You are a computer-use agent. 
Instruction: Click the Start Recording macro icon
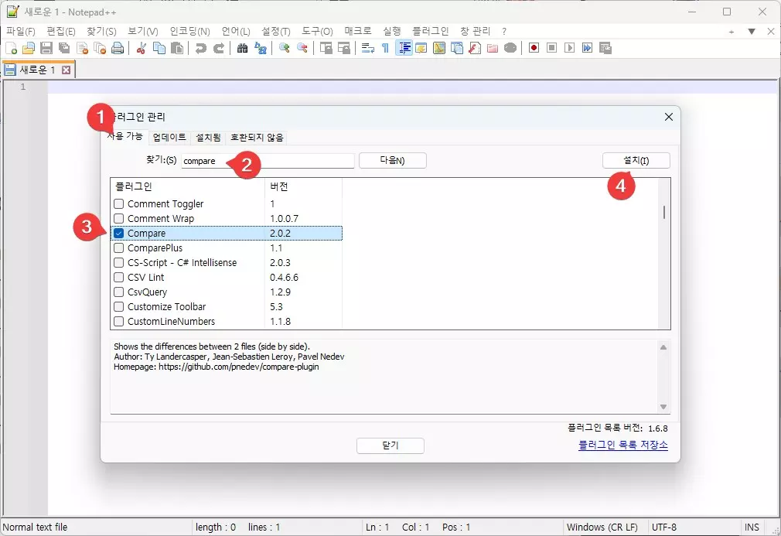(x=534, y=48)
